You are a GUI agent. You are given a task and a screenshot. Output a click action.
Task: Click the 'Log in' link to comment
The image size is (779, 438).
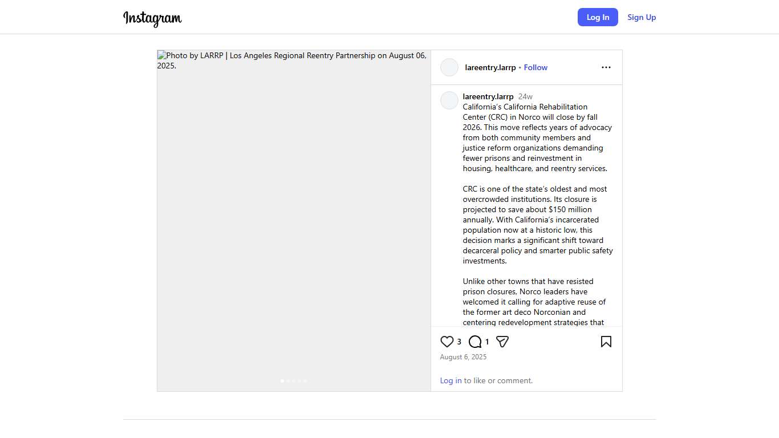tap(451, 380)
